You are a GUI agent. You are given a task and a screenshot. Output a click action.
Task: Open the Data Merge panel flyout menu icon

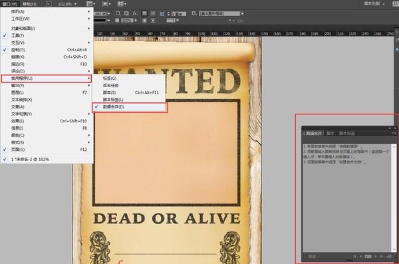394,133
